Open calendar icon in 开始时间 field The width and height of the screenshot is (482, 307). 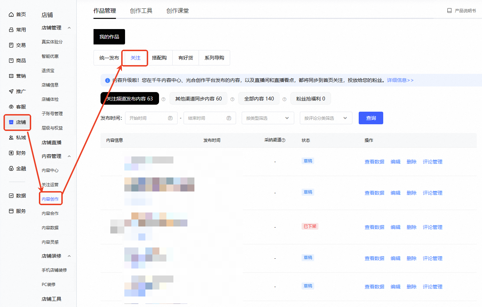point(170,118)
